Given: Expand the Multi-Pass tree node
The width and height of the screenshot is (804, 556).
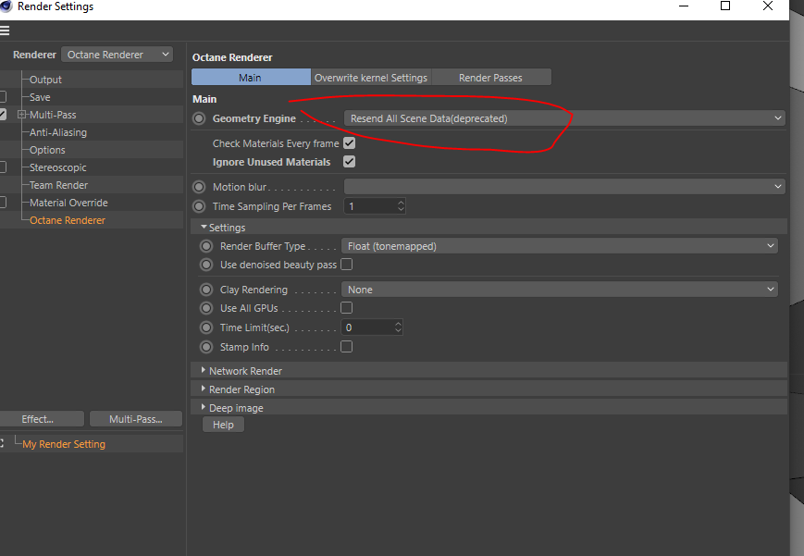Looking at the screenshot, I should 21,115.
